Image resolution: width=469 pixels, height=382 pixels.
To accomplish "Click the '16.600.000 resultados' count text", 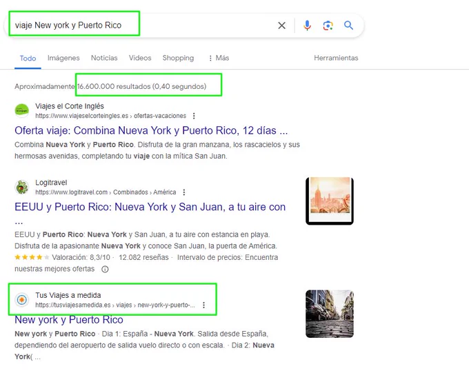I will 114,86.
